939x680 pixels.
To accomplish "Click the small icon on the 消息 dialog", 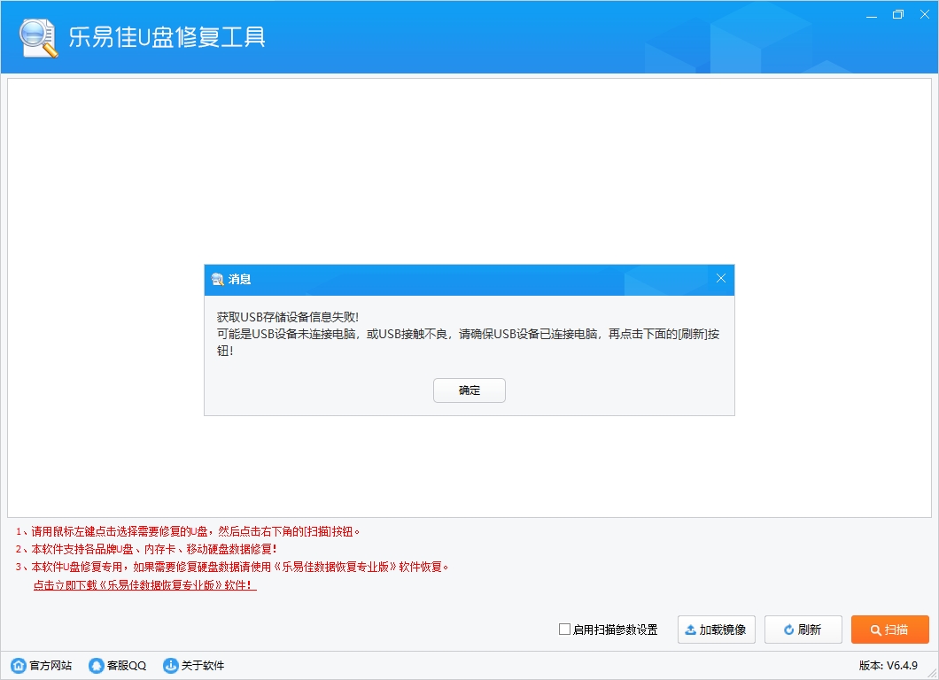I will (x=217, y=279).
